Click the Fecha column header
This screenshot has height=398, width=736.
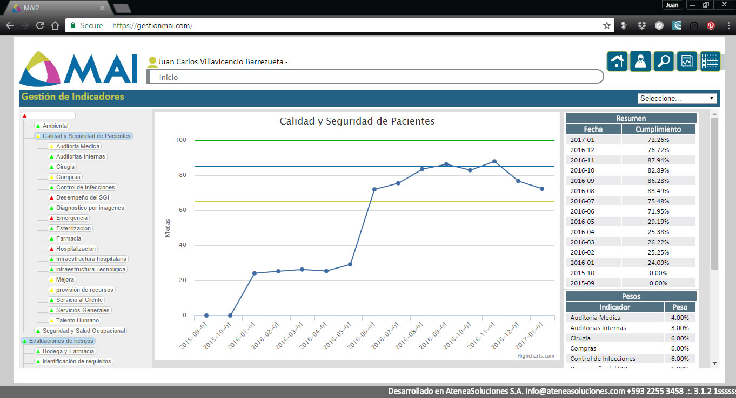[593, 129]
